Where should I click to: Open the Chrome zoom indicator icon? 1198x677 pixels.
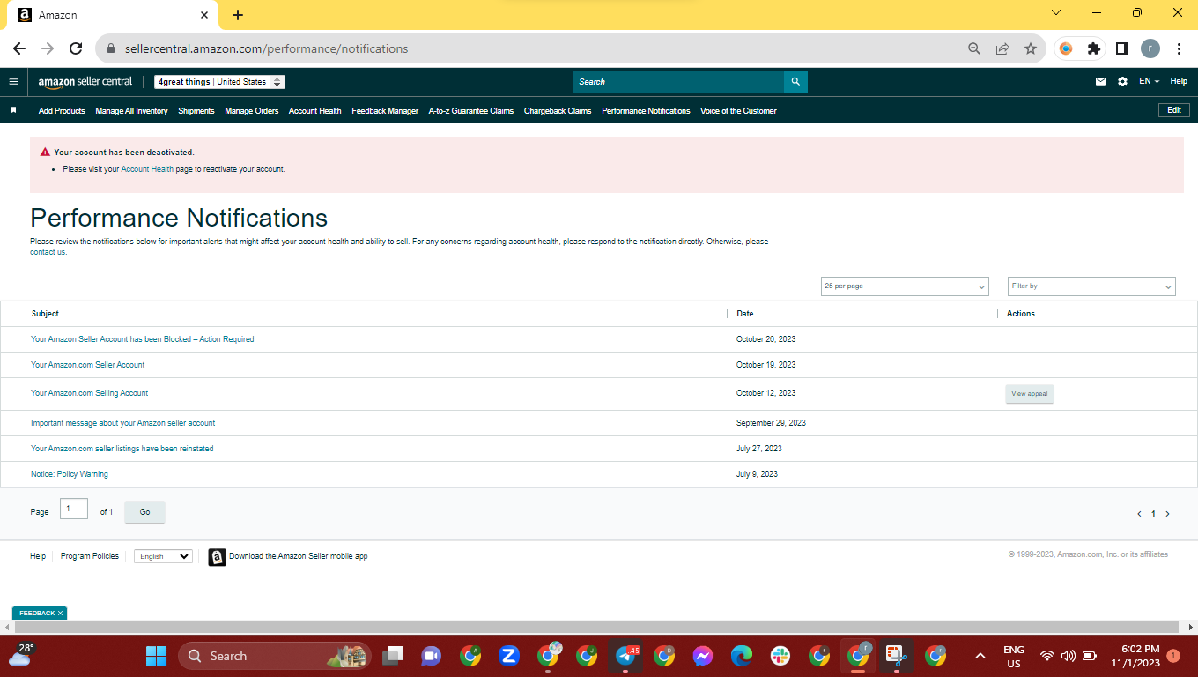[x=974, y=48]
